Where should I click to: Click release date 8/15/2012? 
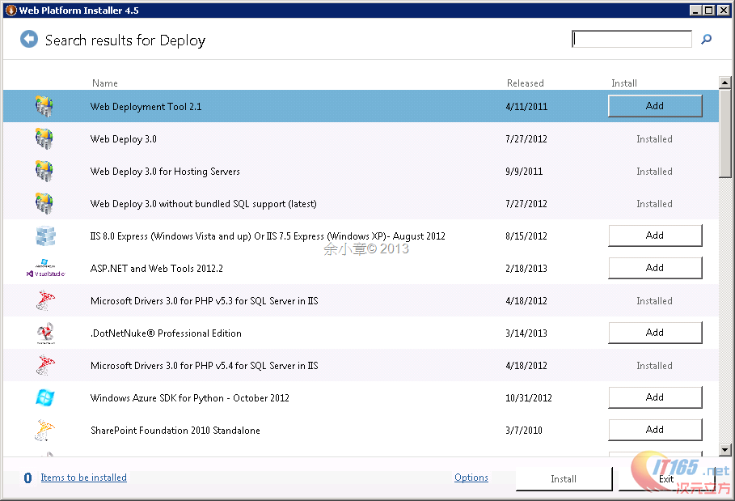(526, 236)
